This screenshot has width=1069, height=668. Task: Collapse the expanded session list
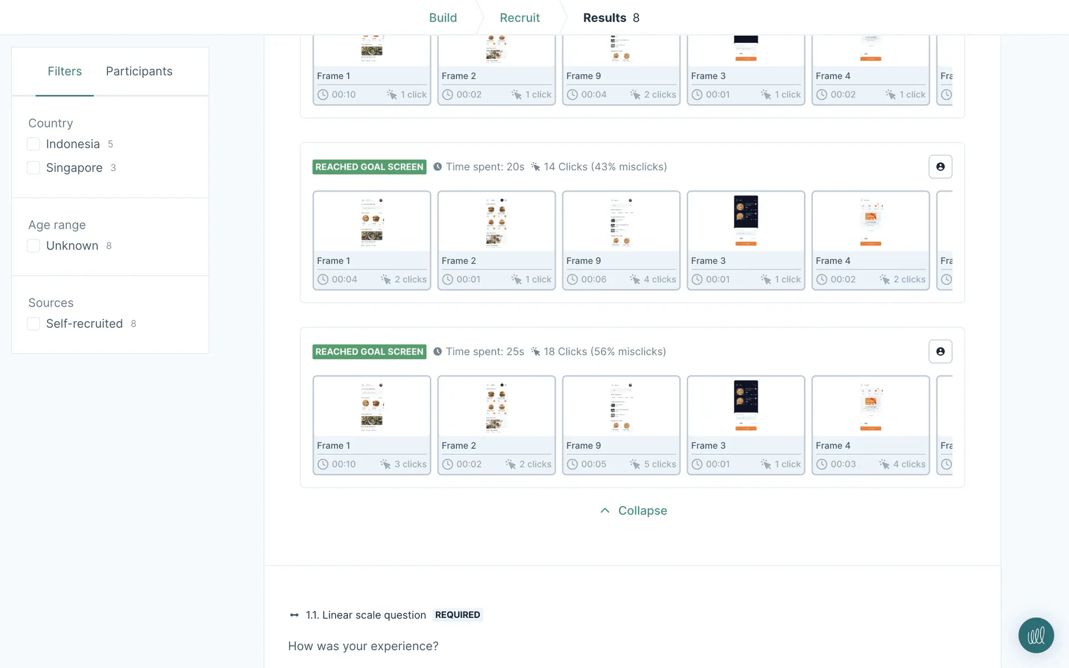(642, 510)
